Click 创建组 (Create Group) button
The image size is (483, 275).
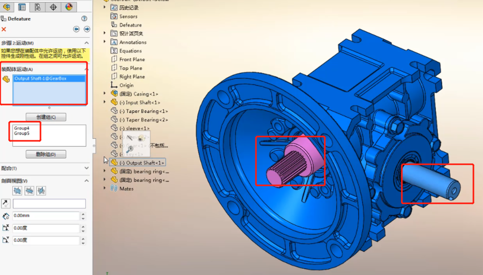coord(46,117)
